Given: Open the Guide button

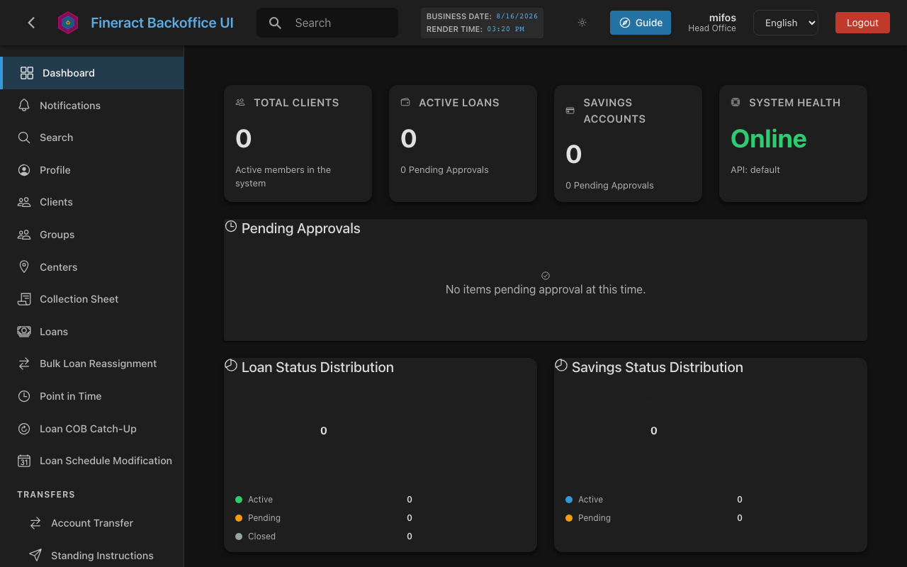Looking at the screenshot, I should click(x=641, y=23).
